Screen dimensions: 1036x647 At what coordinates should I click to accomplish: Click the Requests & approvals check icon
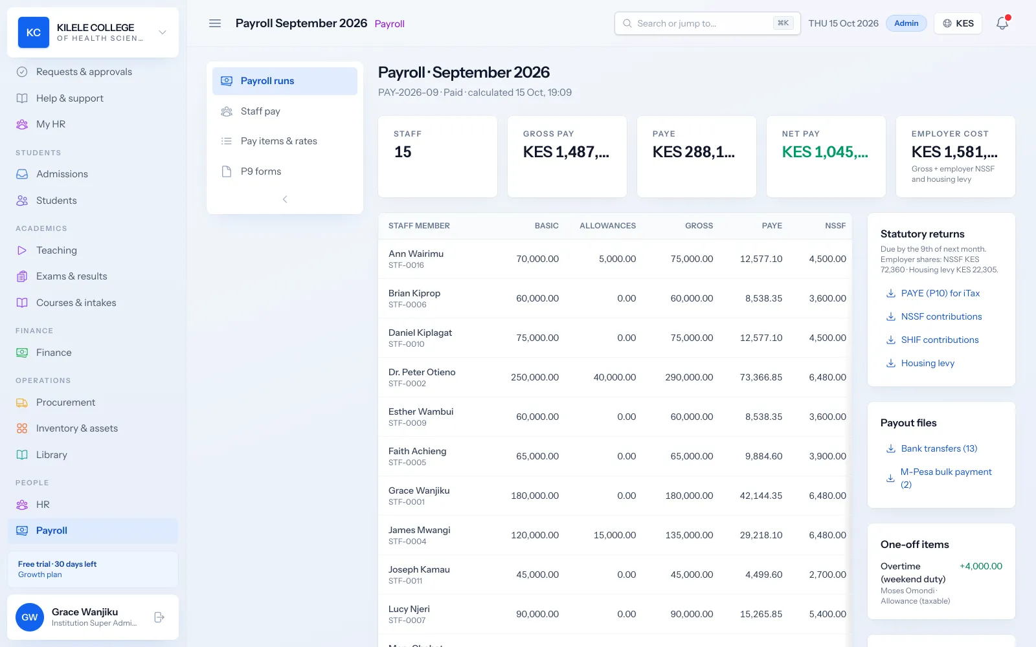(22, 72)
